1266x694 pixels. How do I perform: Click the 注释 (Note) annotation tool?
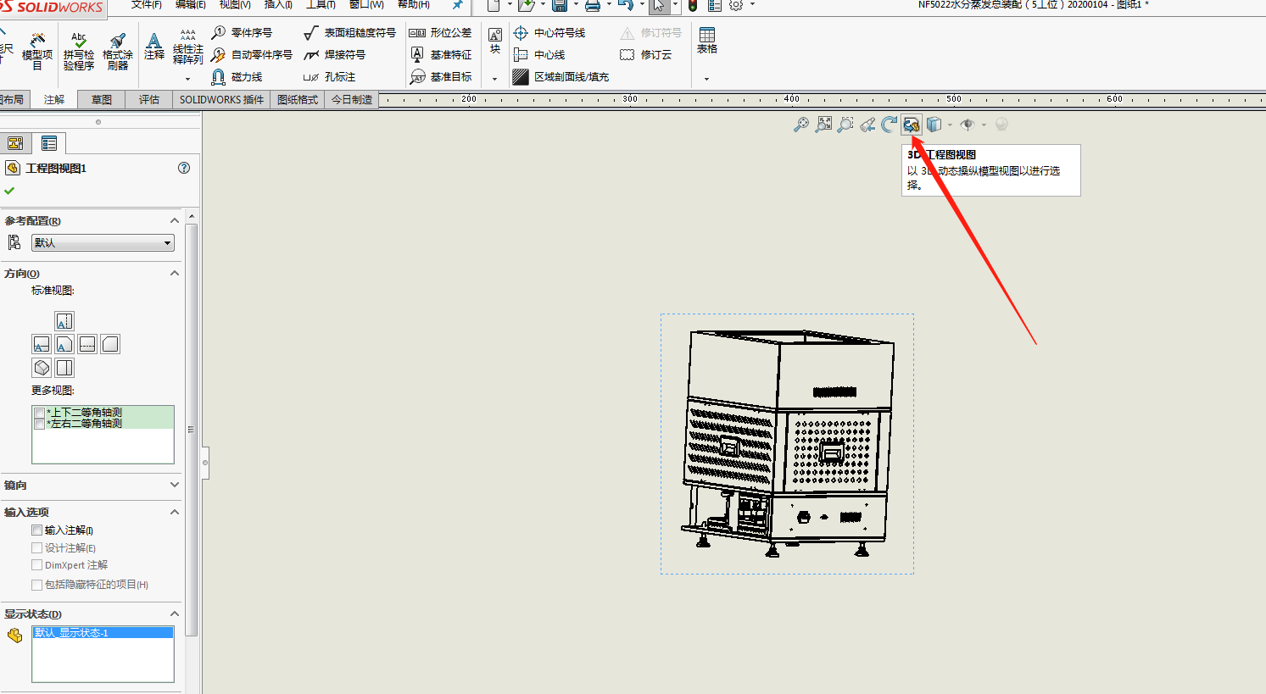click(154, 46)
